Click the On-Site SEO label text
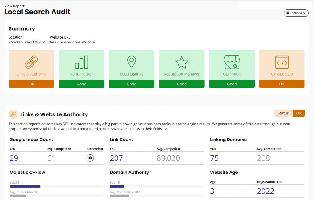The height and width of the screenshot is (201, 314). pyautogui.click(x=282, y=74)
